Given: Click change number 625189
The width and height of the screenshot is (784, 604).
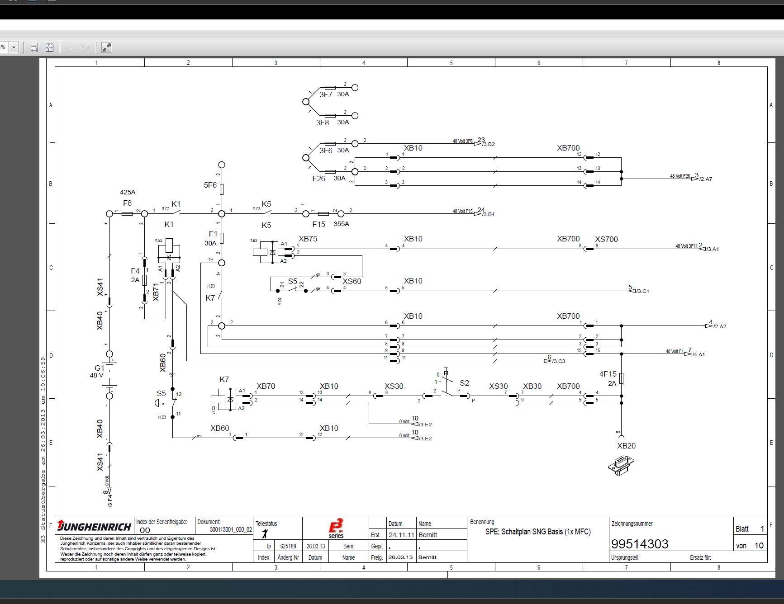Looking at the screenshot, I should point(288,546).
